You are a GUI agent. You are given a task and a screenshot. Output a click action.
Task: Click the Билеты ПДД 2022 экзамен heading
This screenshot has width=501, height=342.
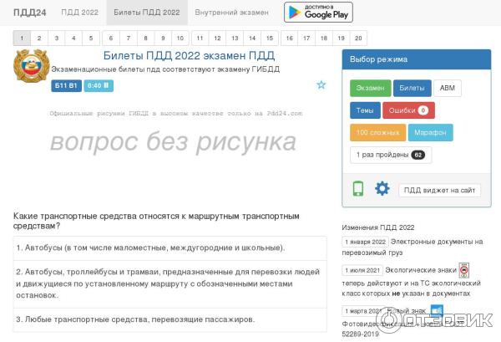click(190, 56)
